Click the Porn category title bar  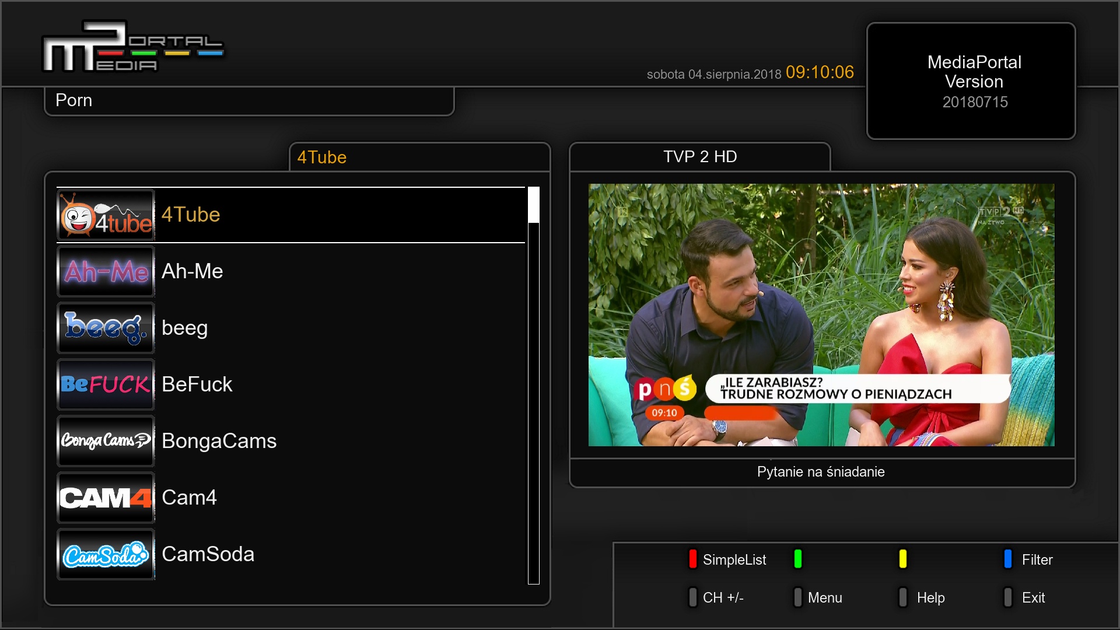pos(249,101)
